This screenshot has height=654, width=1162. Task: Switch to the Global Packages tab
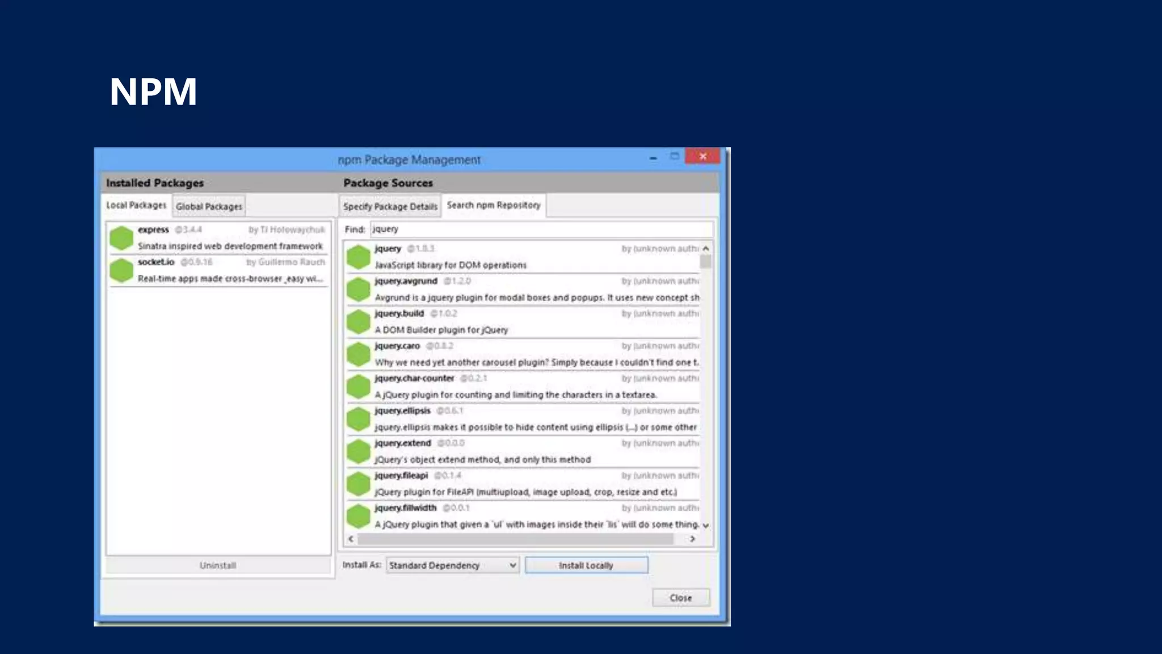click(x=209, y=207)
